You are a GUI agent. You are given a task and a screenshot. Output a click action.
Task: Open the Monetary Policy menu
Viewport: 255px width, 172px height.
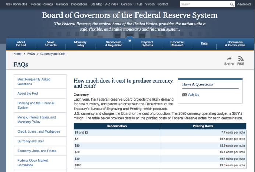[x=80, y=43]
